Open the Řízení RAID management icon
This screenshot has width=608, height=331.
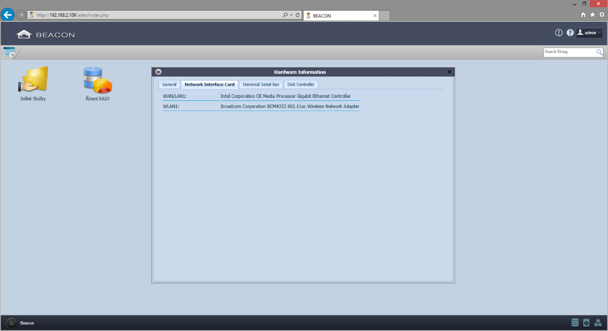click(x=97, y=80)
